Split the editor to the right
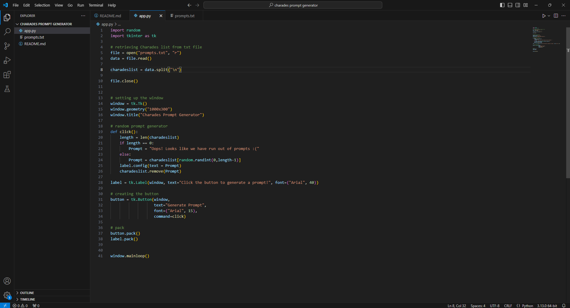Screen dimensions: 570x308 [x=556, y=16]
